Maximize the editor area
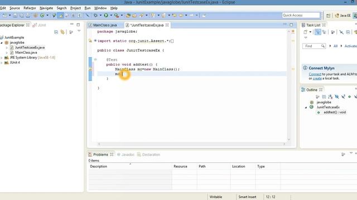This screenshot has height=200, width=357. tap(291, 24)
